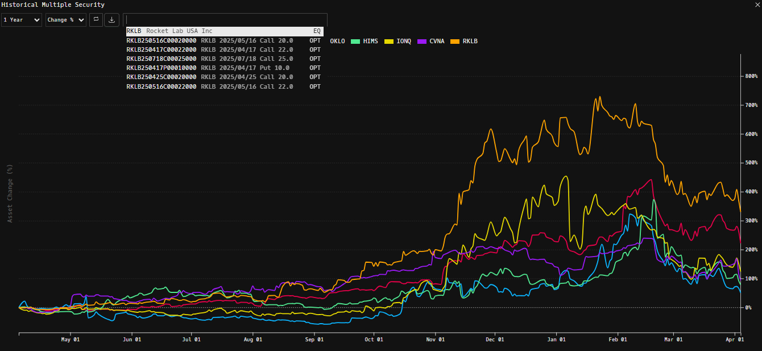Open the 1 Year time range dropdown
Screen dimensions: 762x351
(x=22, y=20)
